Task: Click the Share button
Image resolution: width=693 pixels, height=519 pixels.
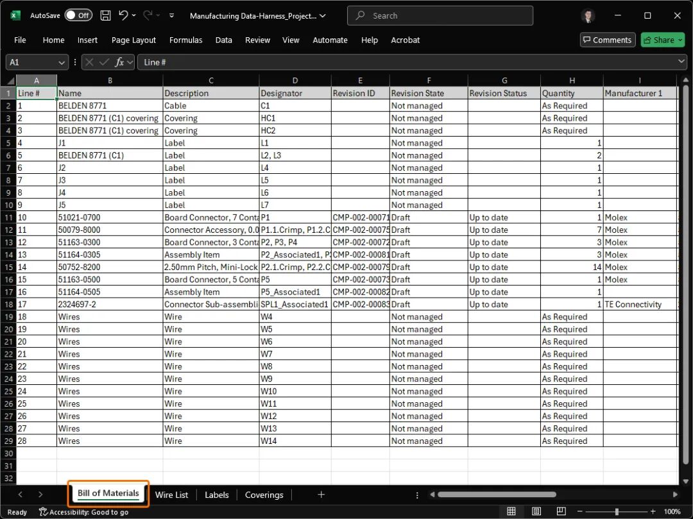Action: pos(662,40)
